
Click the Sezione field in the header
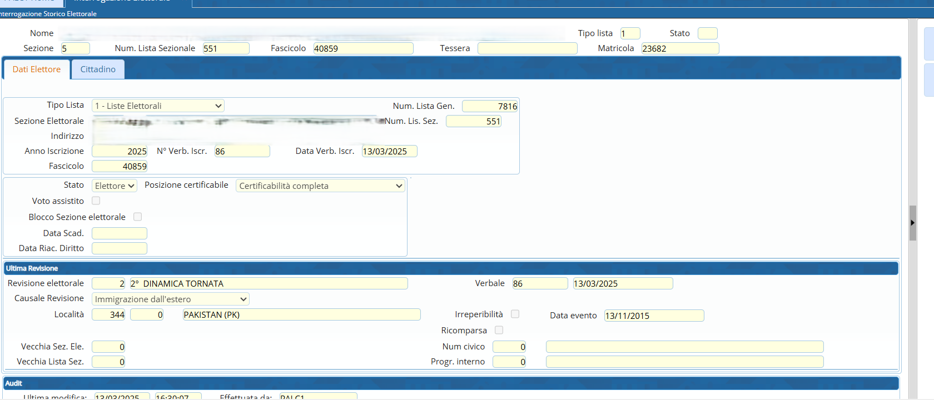pos(75,48)
